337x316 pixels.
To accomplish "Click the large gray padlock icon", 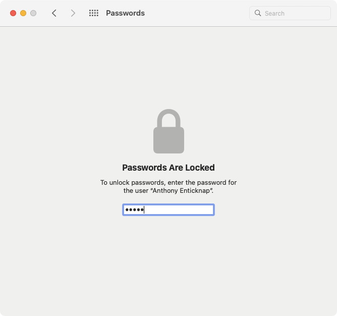I will 168,131.
